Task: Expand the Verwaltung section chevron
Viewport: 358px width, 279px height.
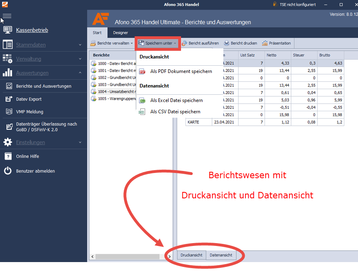Action: pyautogui.click(x=80, y=59)
